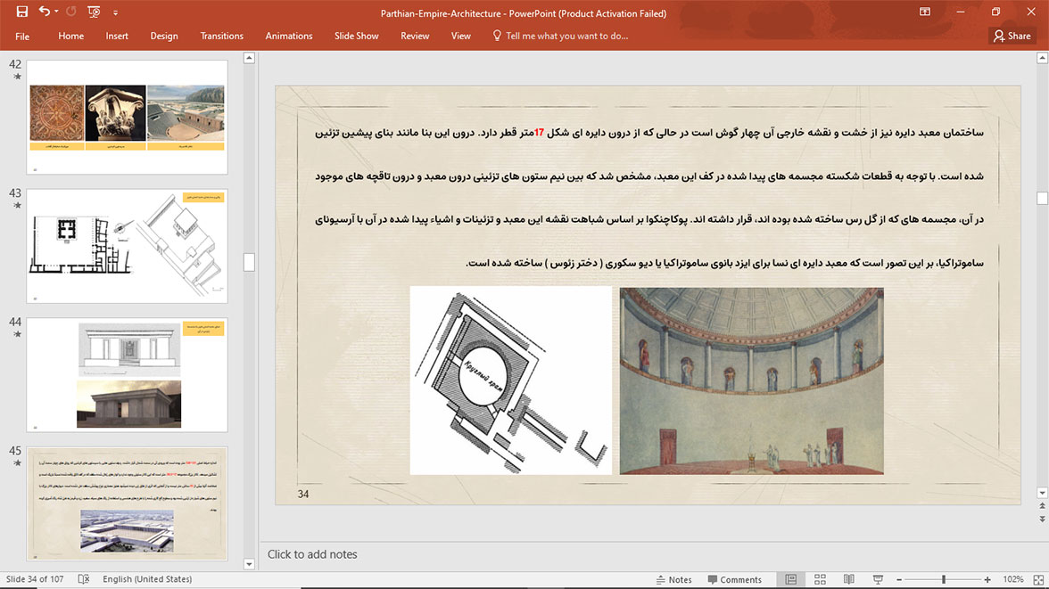The height and width of the screenshot is (589, 1049).
Task: Click the English (United States) language indicator
Action: tap(147, 579)
